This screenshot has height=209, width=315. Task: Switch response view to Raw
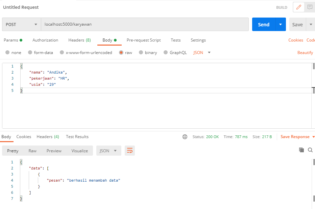32,151
